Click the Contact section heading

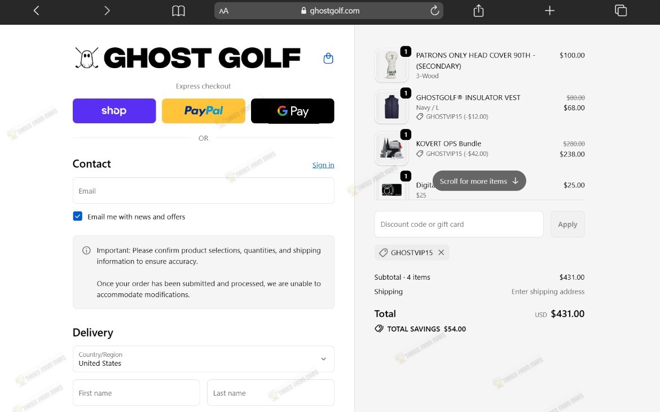pyautogui.click(x=92, y=164)
